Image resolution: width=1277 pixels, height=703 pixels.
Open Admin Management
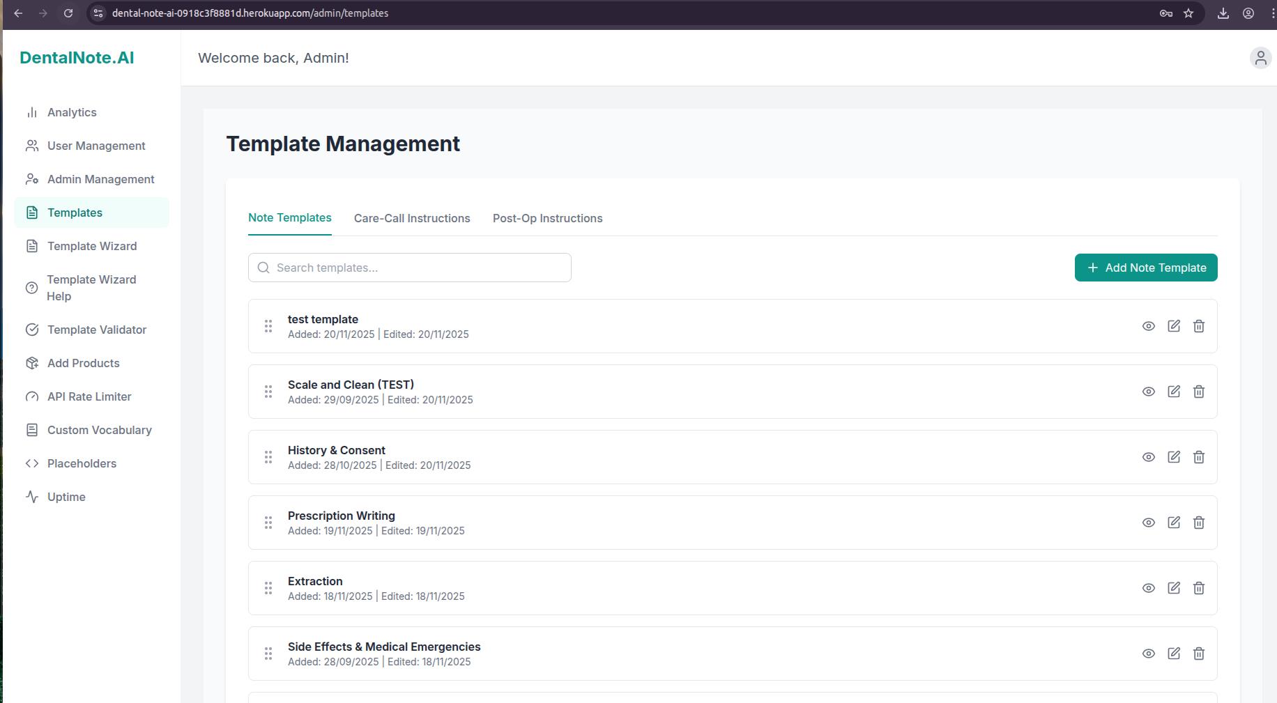coord(100,179)
